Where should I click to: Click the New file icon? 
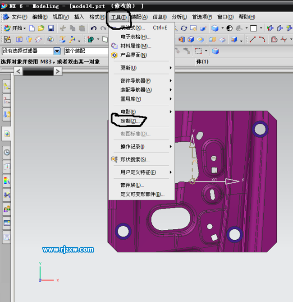(32, 28)
